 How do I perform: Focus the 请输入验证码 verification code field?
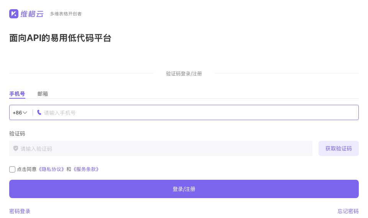(x=161, y=148)
